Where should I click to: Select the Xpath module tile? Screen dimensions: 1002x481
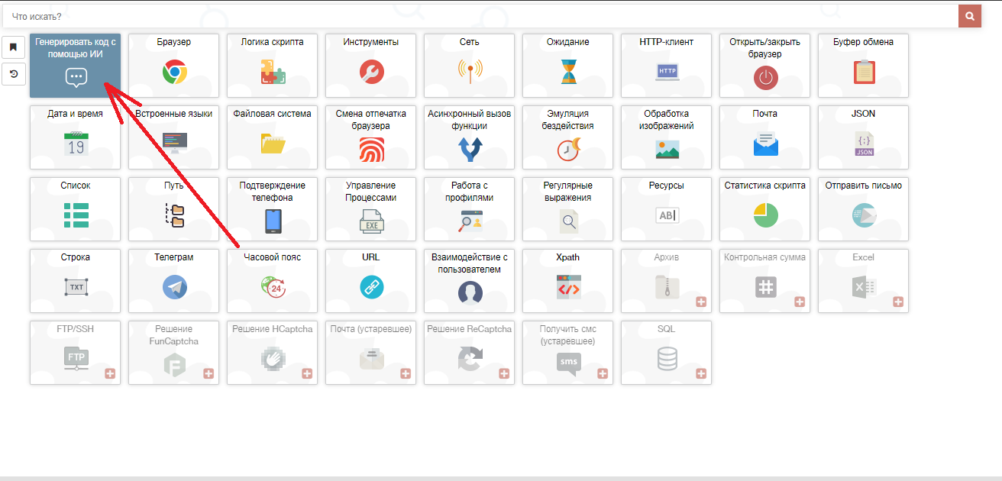click(567, 281)
